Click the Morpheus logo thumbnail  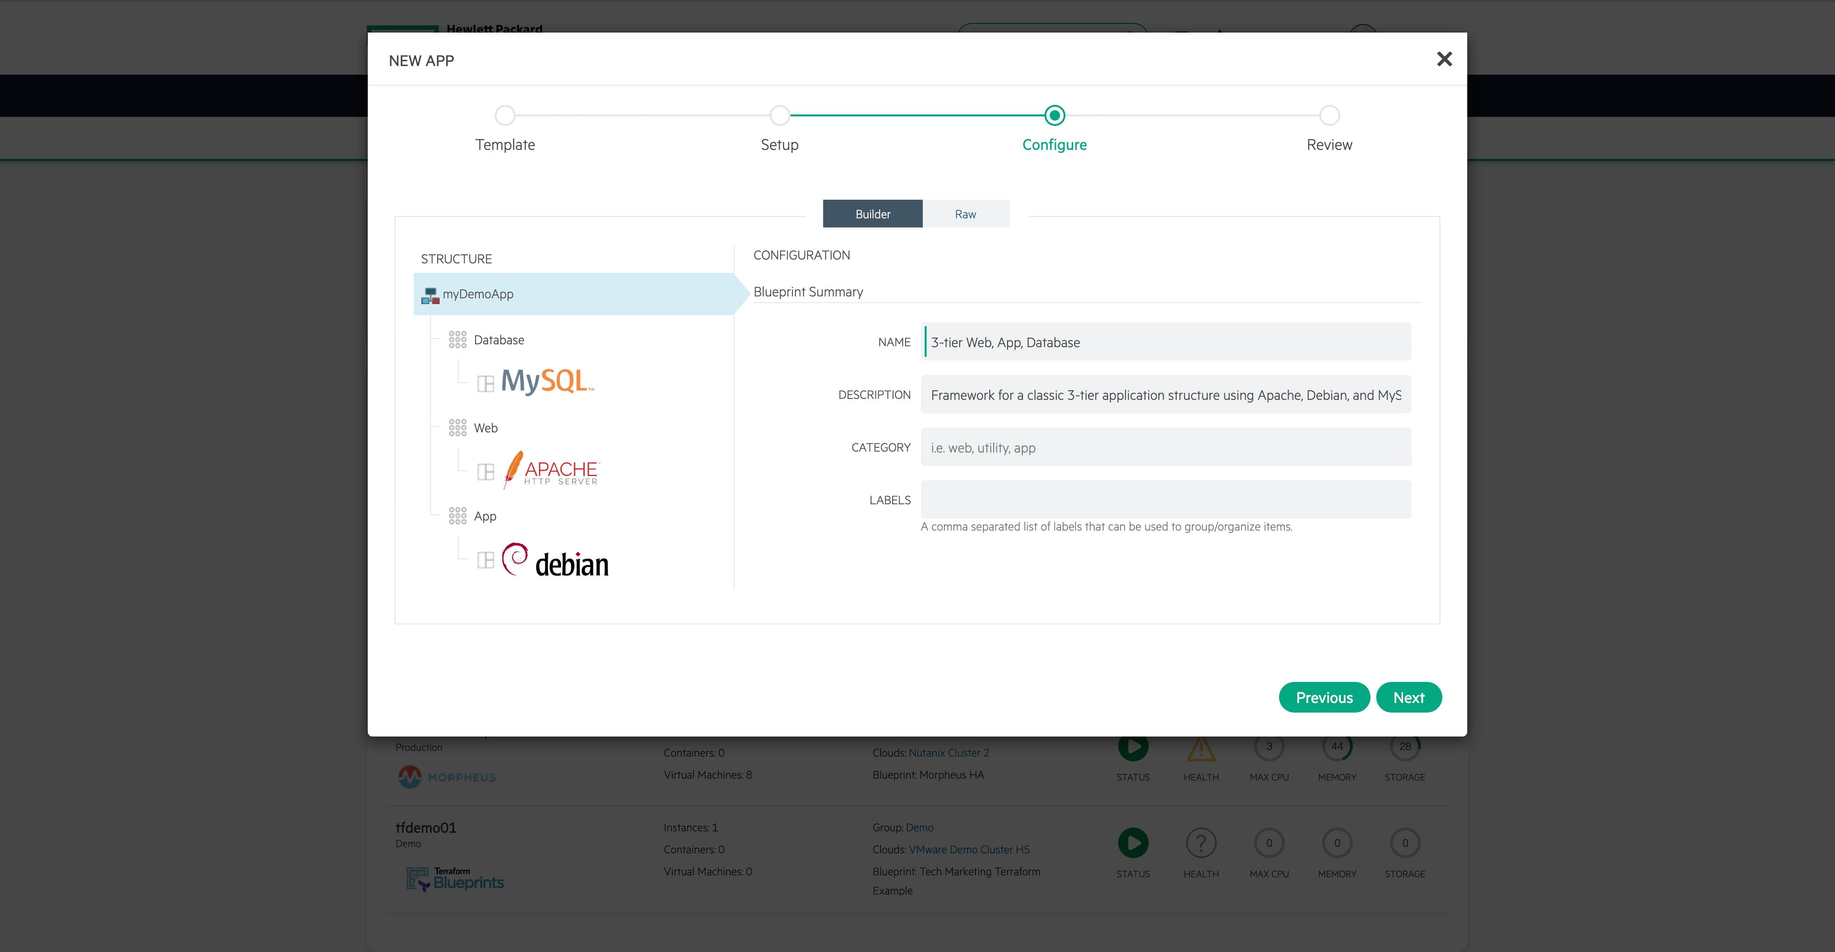tap(447, 777)
